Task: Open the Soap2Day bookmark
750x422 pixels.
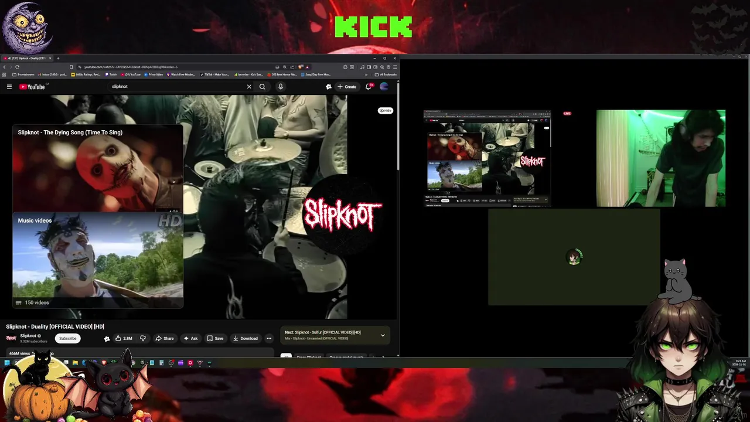Action: [316, 74]
